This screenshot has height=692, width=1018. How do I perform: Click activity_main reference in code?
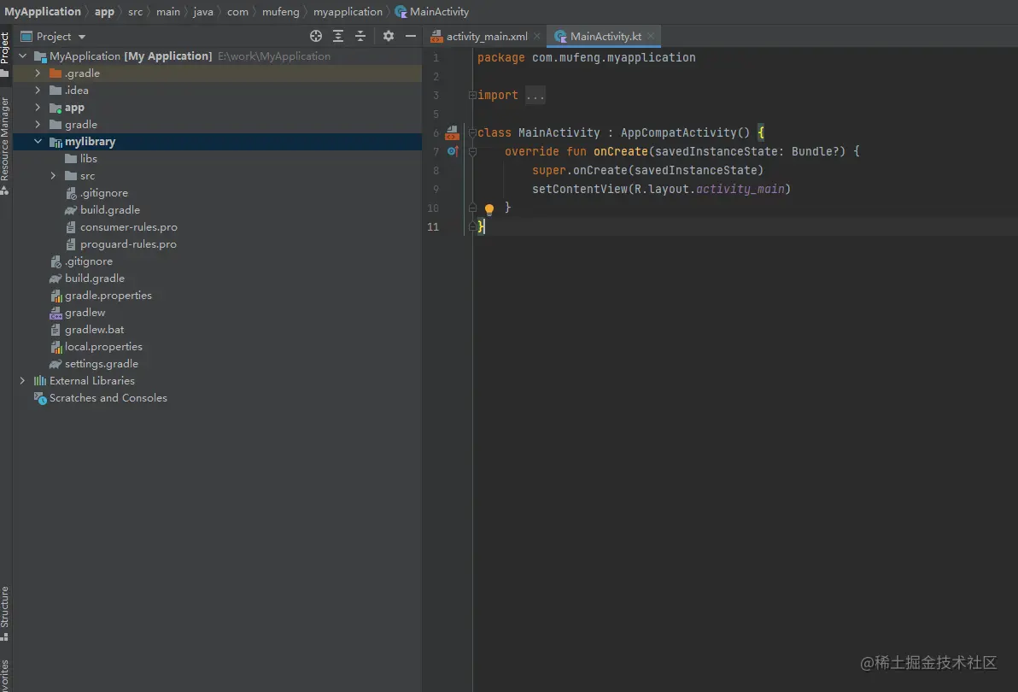tap(740, 189)
